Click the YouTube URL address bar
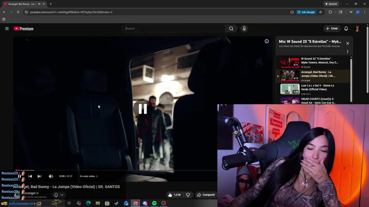The width and height of the screenshot is (369, 207). click(71, 12)
